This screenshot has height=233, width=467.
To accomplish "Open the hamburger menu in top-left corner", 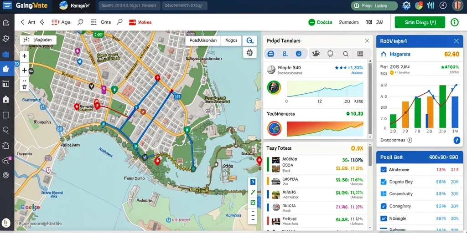I will tap(7, 5).
